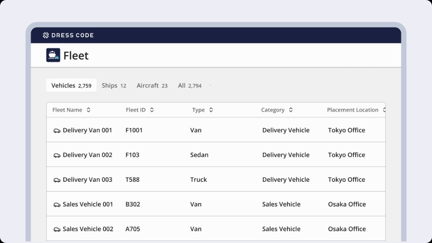Viewport: 432px width, 243px height.
Task: Click the car icon beside Sales Vehicle 002
Action: click(x=57, y=229)
